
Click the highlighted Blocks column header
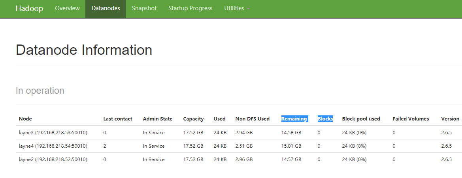(x=325, y=119)
